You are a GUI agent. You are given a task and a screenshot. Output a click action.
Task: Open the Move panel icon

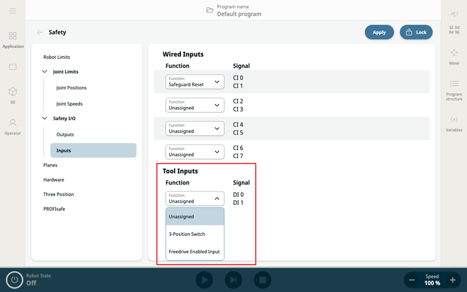[x=454, y=56]
